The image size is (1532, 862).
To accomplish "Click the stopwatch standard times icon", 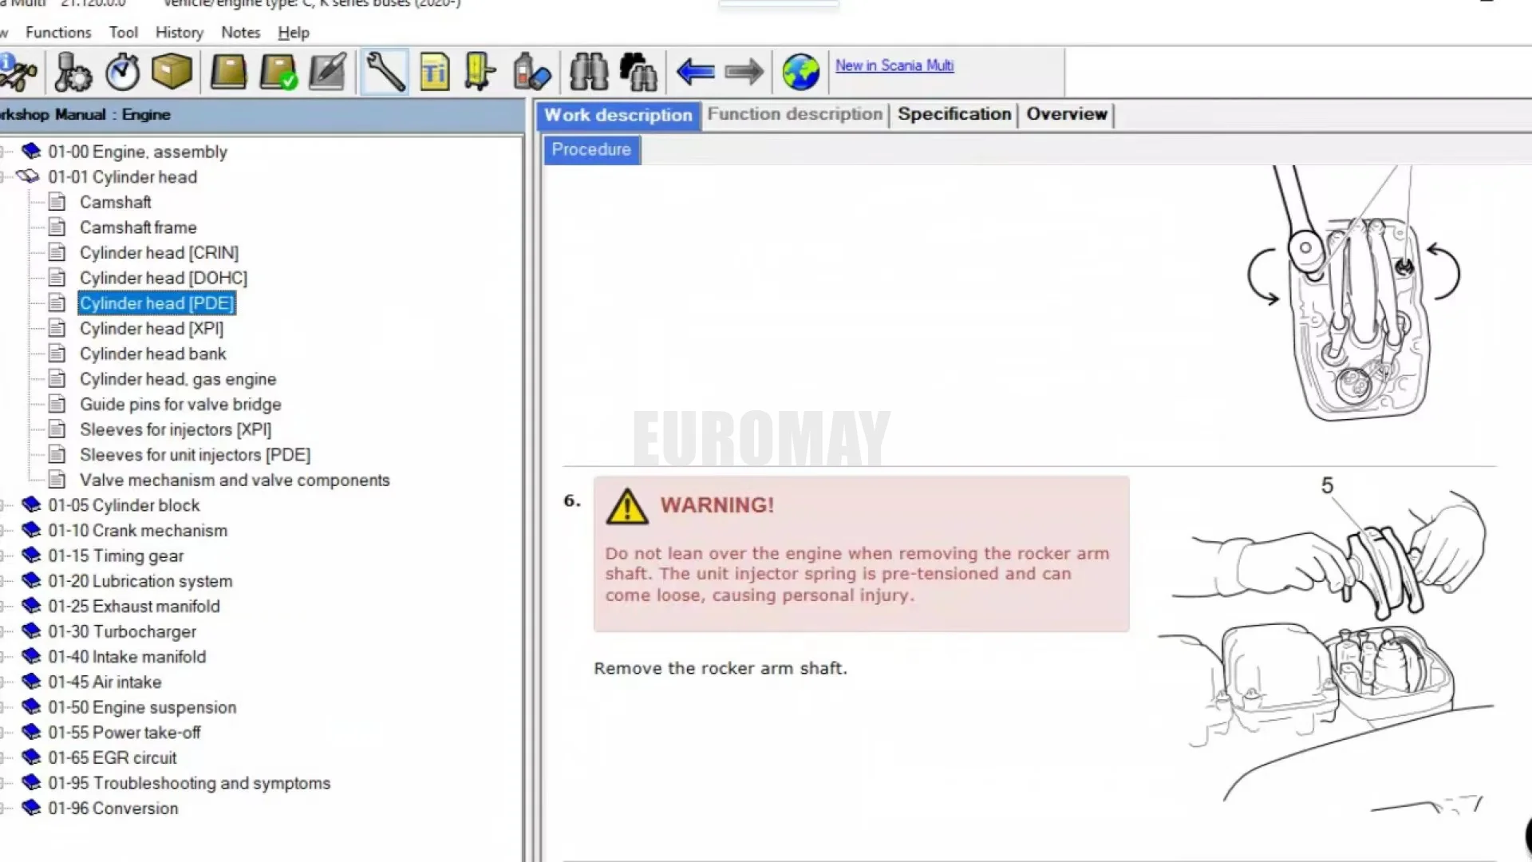I will pos(121,72).
